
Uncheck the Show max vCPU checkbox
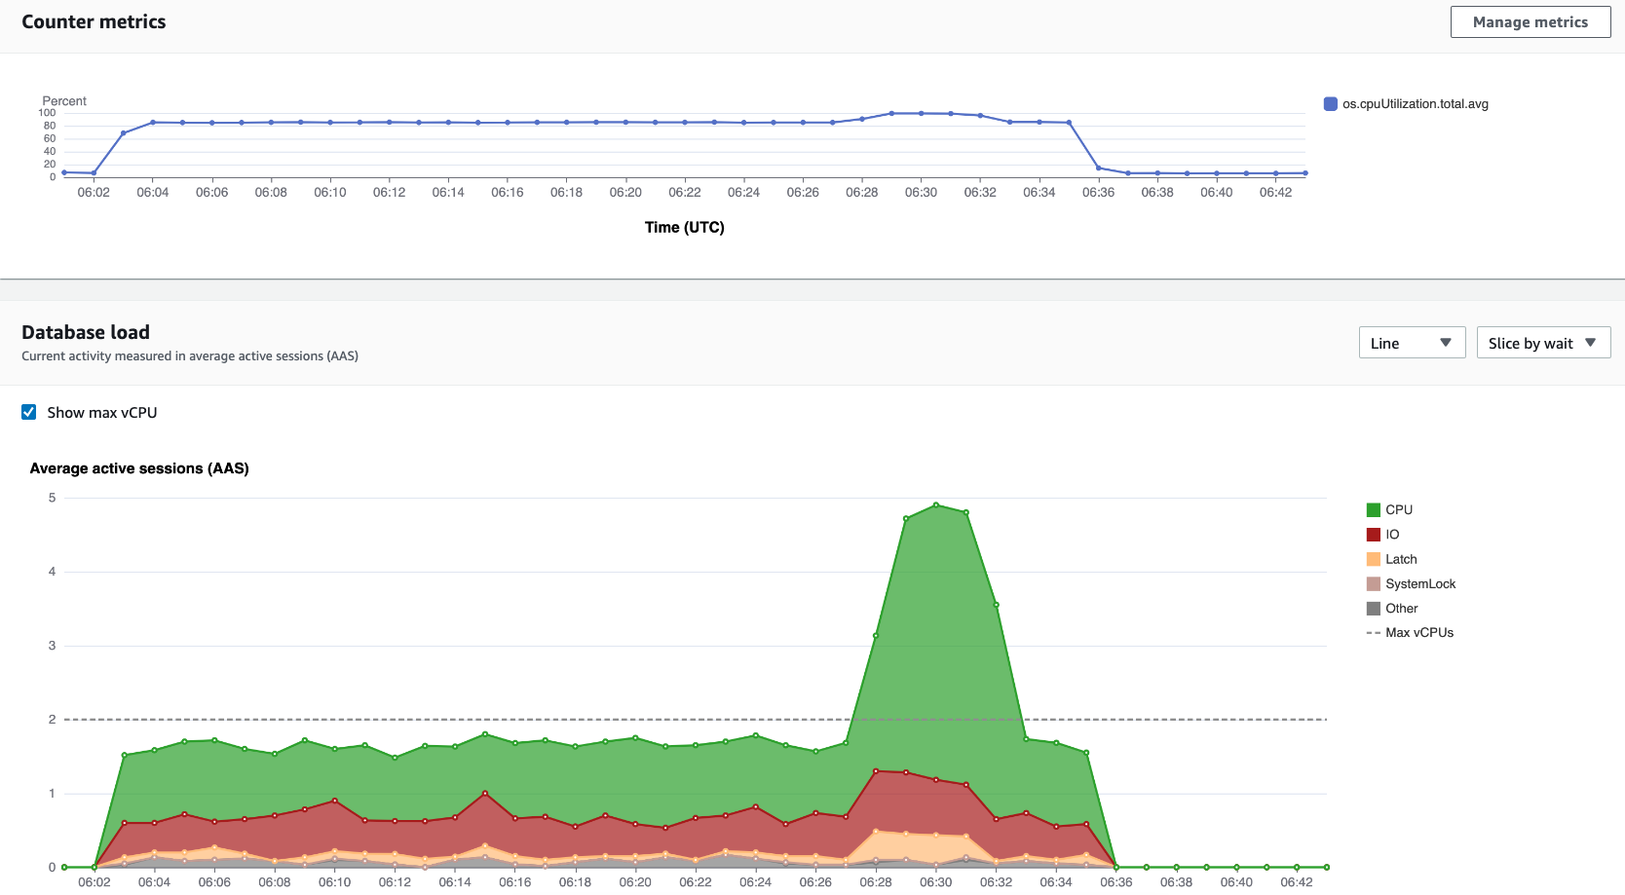pos(28,412)
